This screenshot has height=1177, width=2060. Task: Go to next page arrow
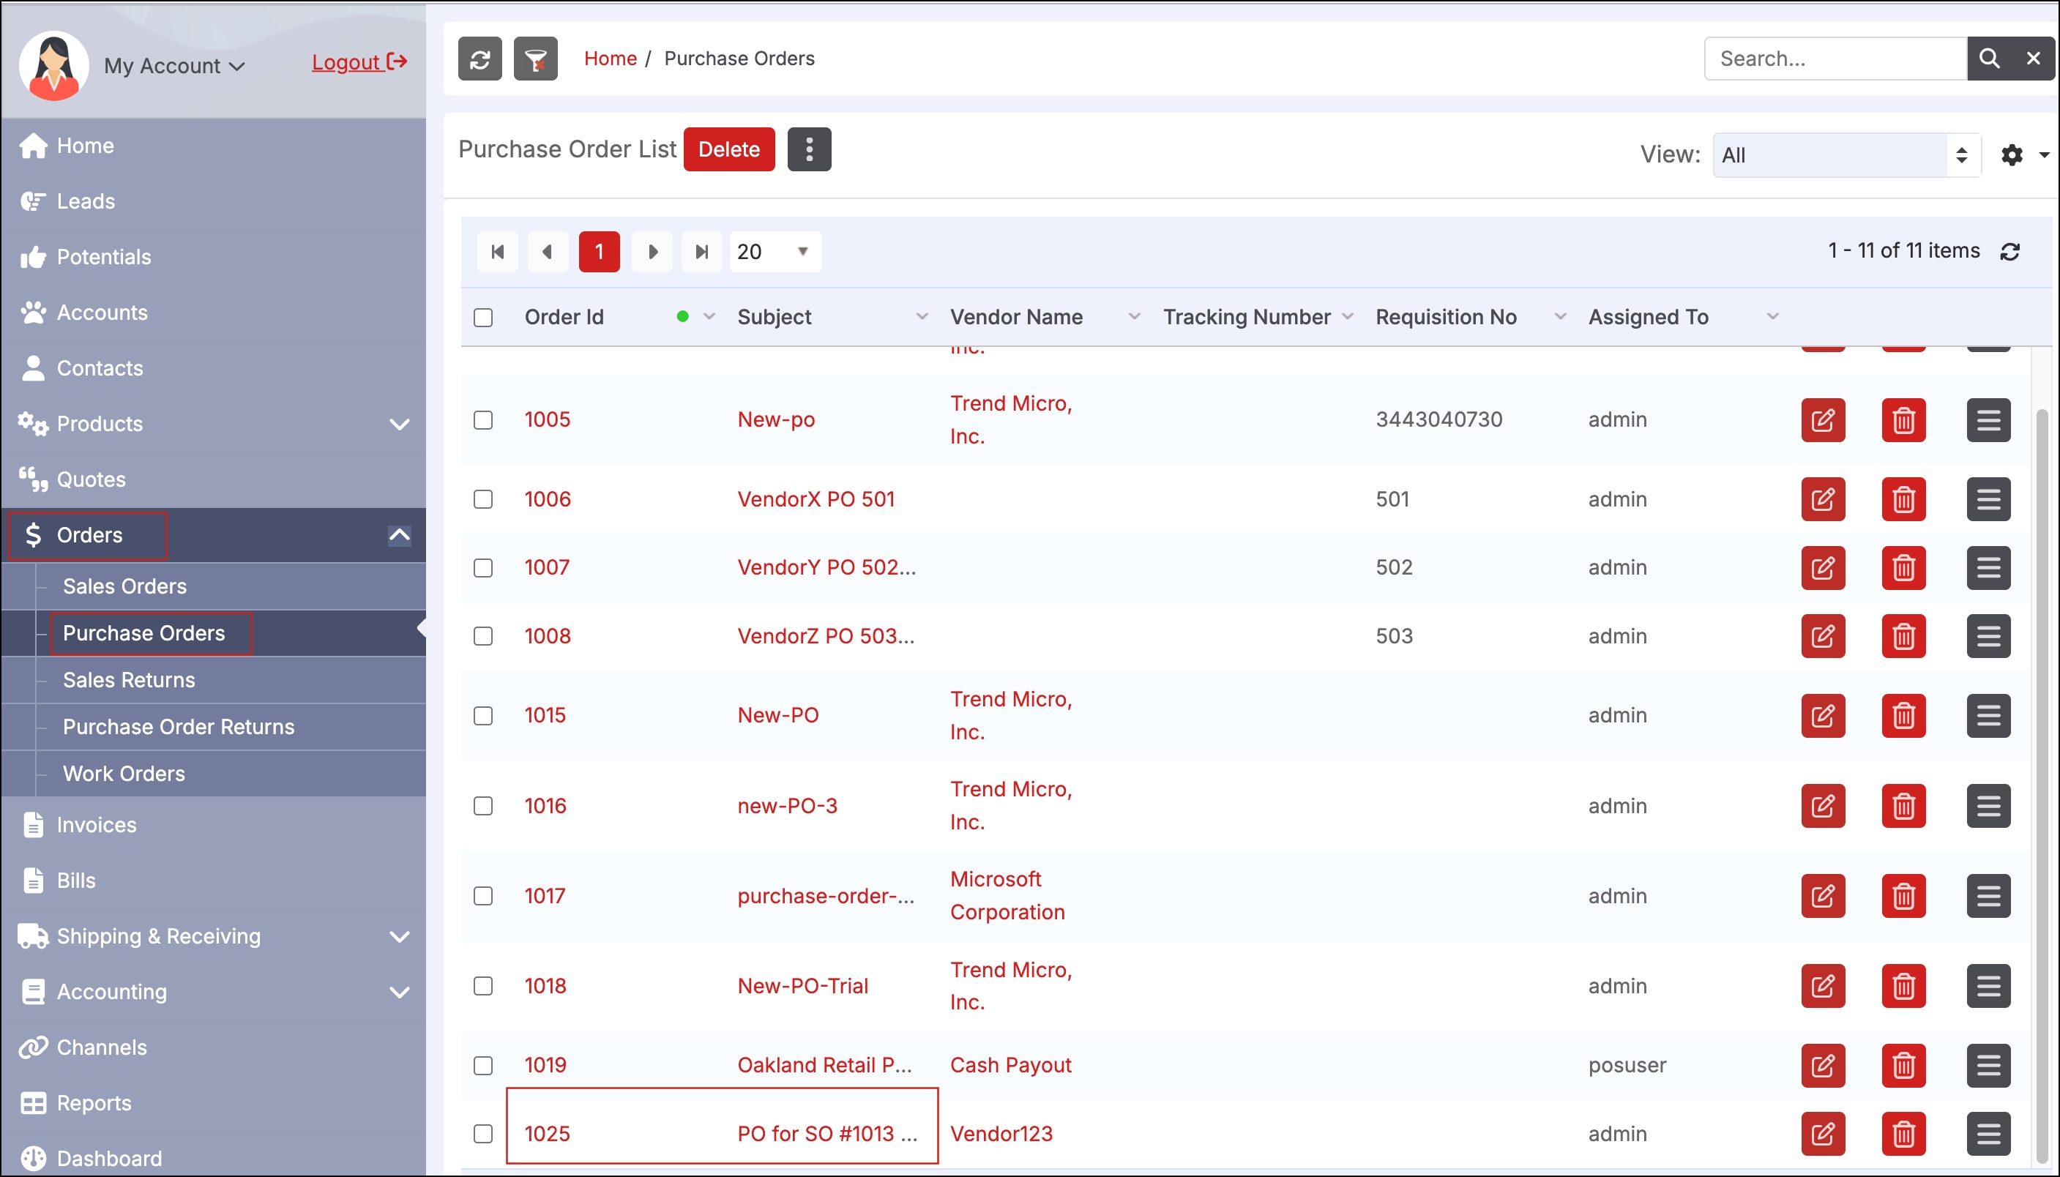(652, 251)
